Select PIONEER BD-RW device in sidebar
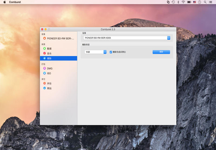Image resolution: width=216 pixels, height=150 pixels. tap(59, 38)
